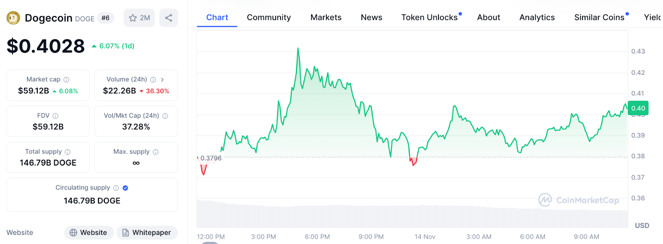Viewport: 663px width, 244px height.
Task: Show Volume (24h) info icon
Action: click(153, 80)
